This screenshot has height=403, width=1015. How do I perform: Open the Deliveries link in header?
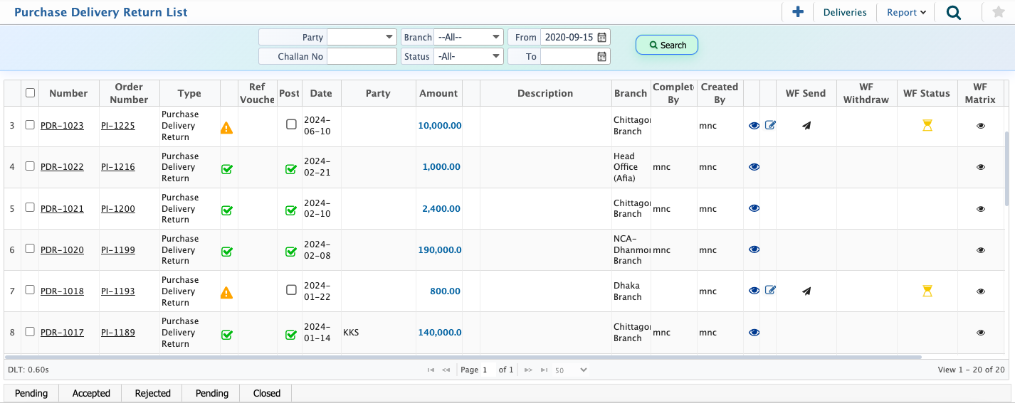(x=845, y=12)
